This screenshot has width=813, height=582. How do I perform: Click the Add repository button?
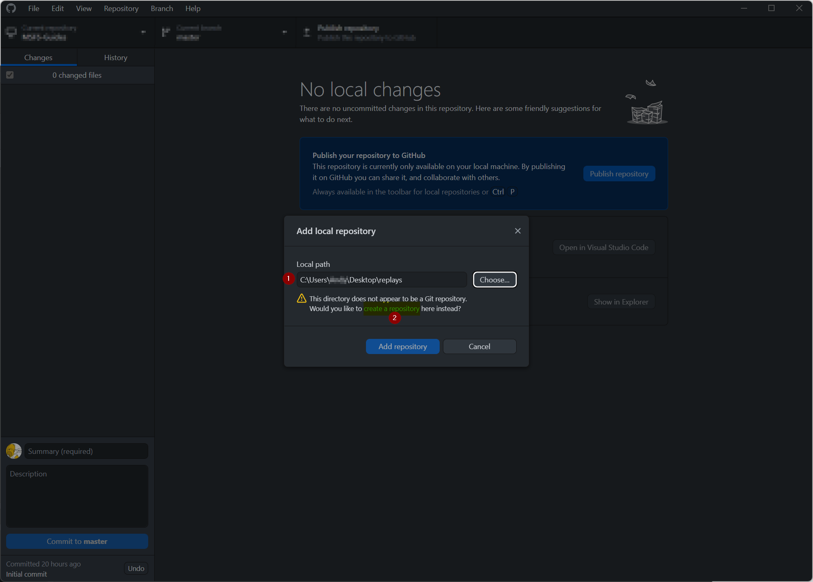coord(402,346)
